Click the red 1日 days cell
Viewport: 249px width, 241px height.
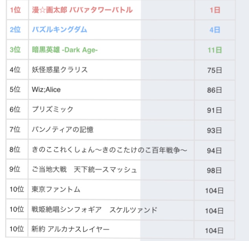tap(215, 10)
